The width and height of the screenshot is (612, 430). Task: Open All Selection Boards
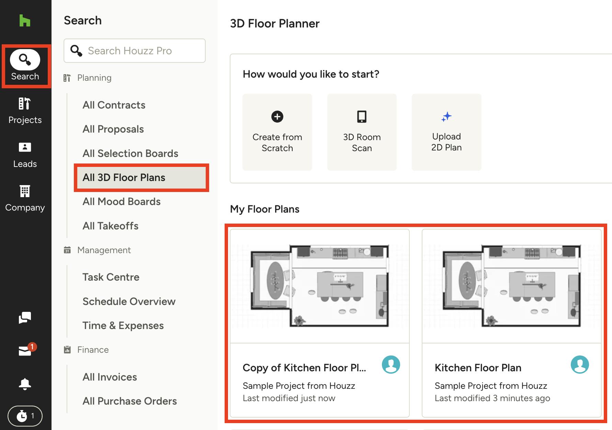130,154
